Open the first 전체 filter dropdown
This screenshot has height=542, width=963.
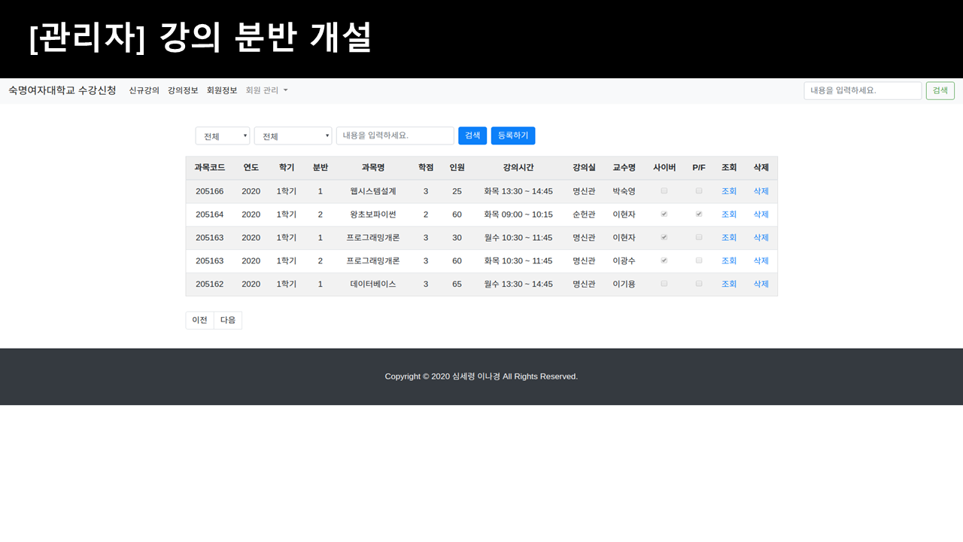point(222,135)
